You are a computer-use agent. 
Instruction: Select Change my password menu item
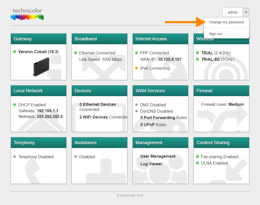click(226, 22)
